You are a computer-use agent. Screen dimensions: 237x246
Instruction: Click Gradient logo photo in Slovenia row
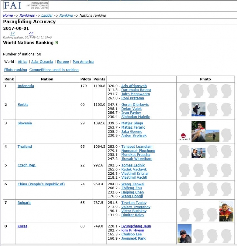coord(184,136)
